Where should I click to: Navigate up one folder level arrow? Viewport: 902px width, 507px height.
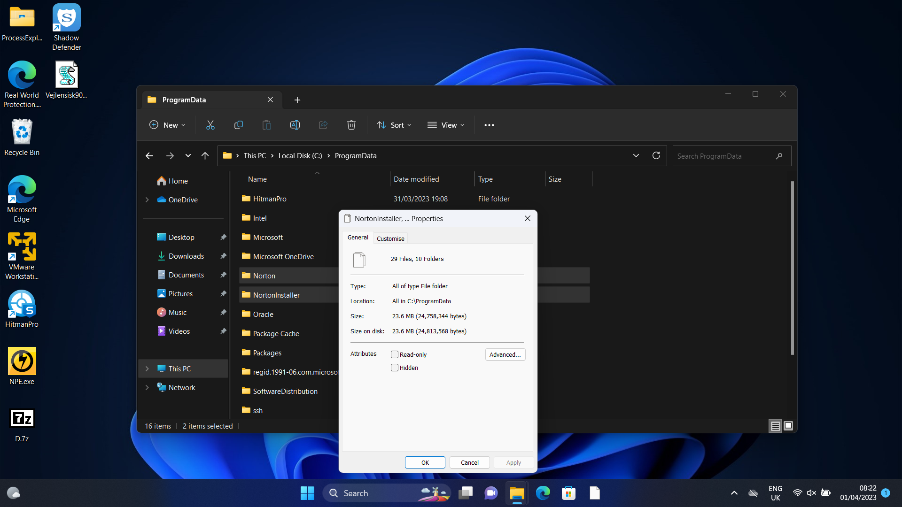[205, 156]
